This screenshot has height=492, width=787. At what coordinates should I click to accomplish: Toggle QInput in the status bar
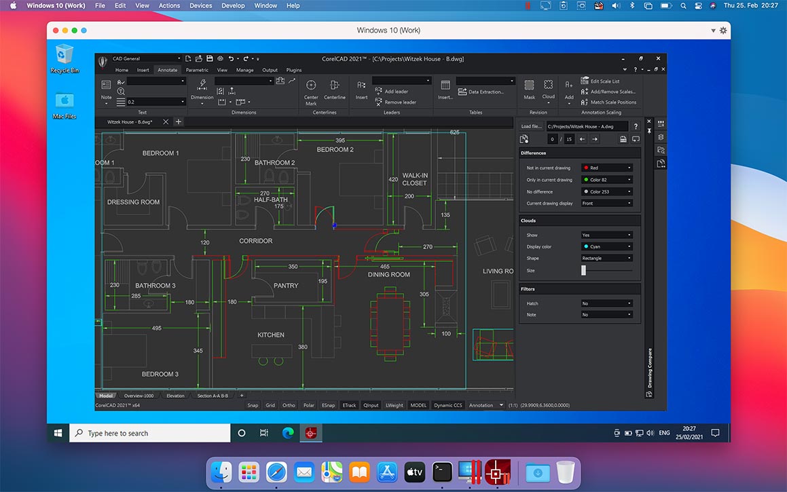click(371, 405)
